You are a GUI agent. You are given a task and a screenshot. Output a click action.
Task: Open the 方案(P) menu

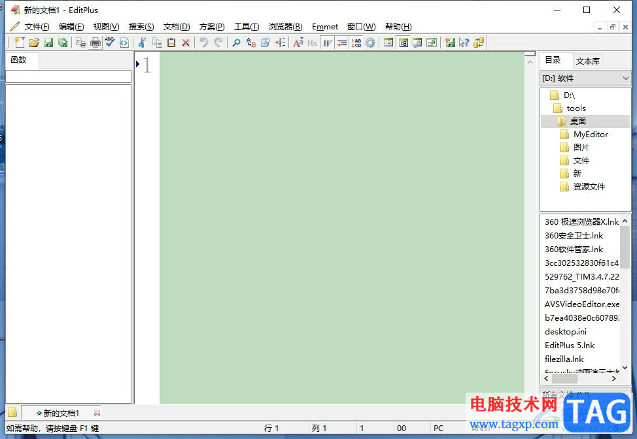pyautogui.click(x=212, y=26)
